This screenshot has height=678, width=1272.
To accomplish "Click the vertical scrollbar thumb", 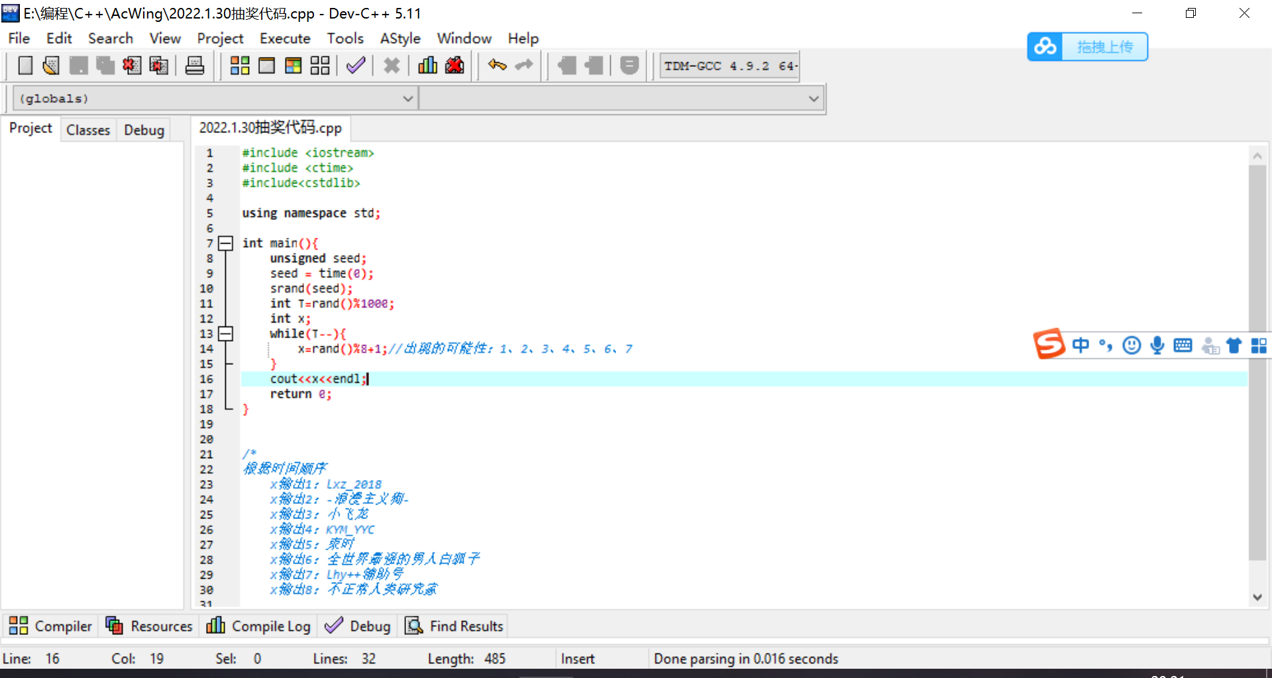I will click(1257, 363).
